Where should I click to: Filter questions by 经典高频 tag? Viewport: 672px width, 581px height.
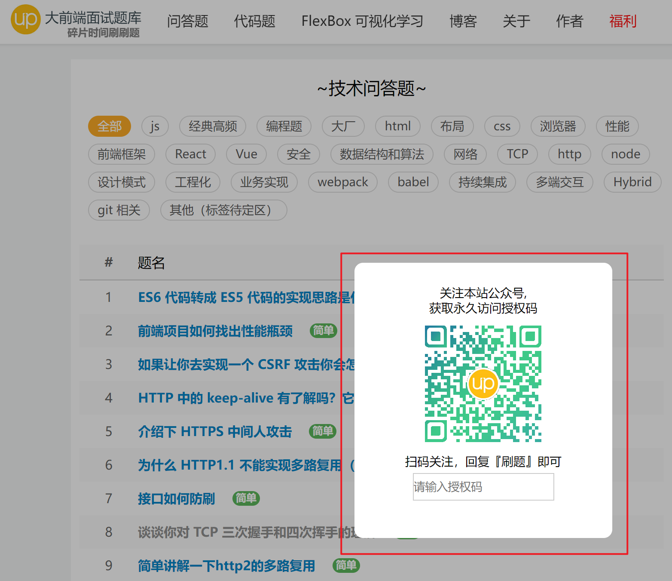coord(213,126)
